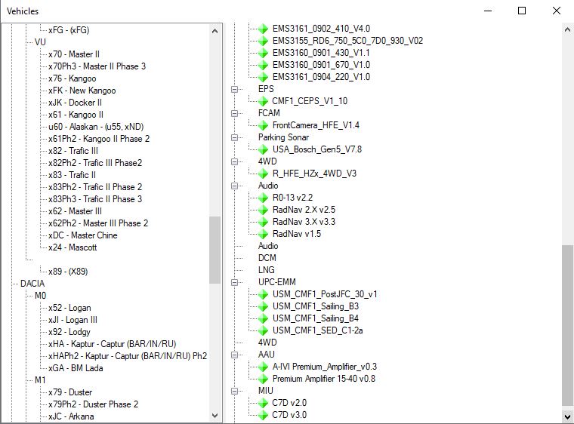Click green icon beside R_HFE_HZx_4WD_V3
The image size is (574, 424).
[x=263, y=174]
